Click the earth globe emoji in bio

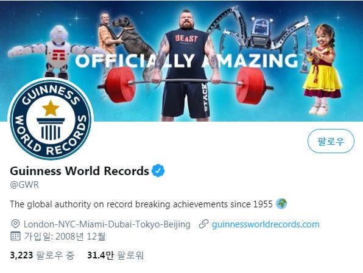(x=281, y=204)
